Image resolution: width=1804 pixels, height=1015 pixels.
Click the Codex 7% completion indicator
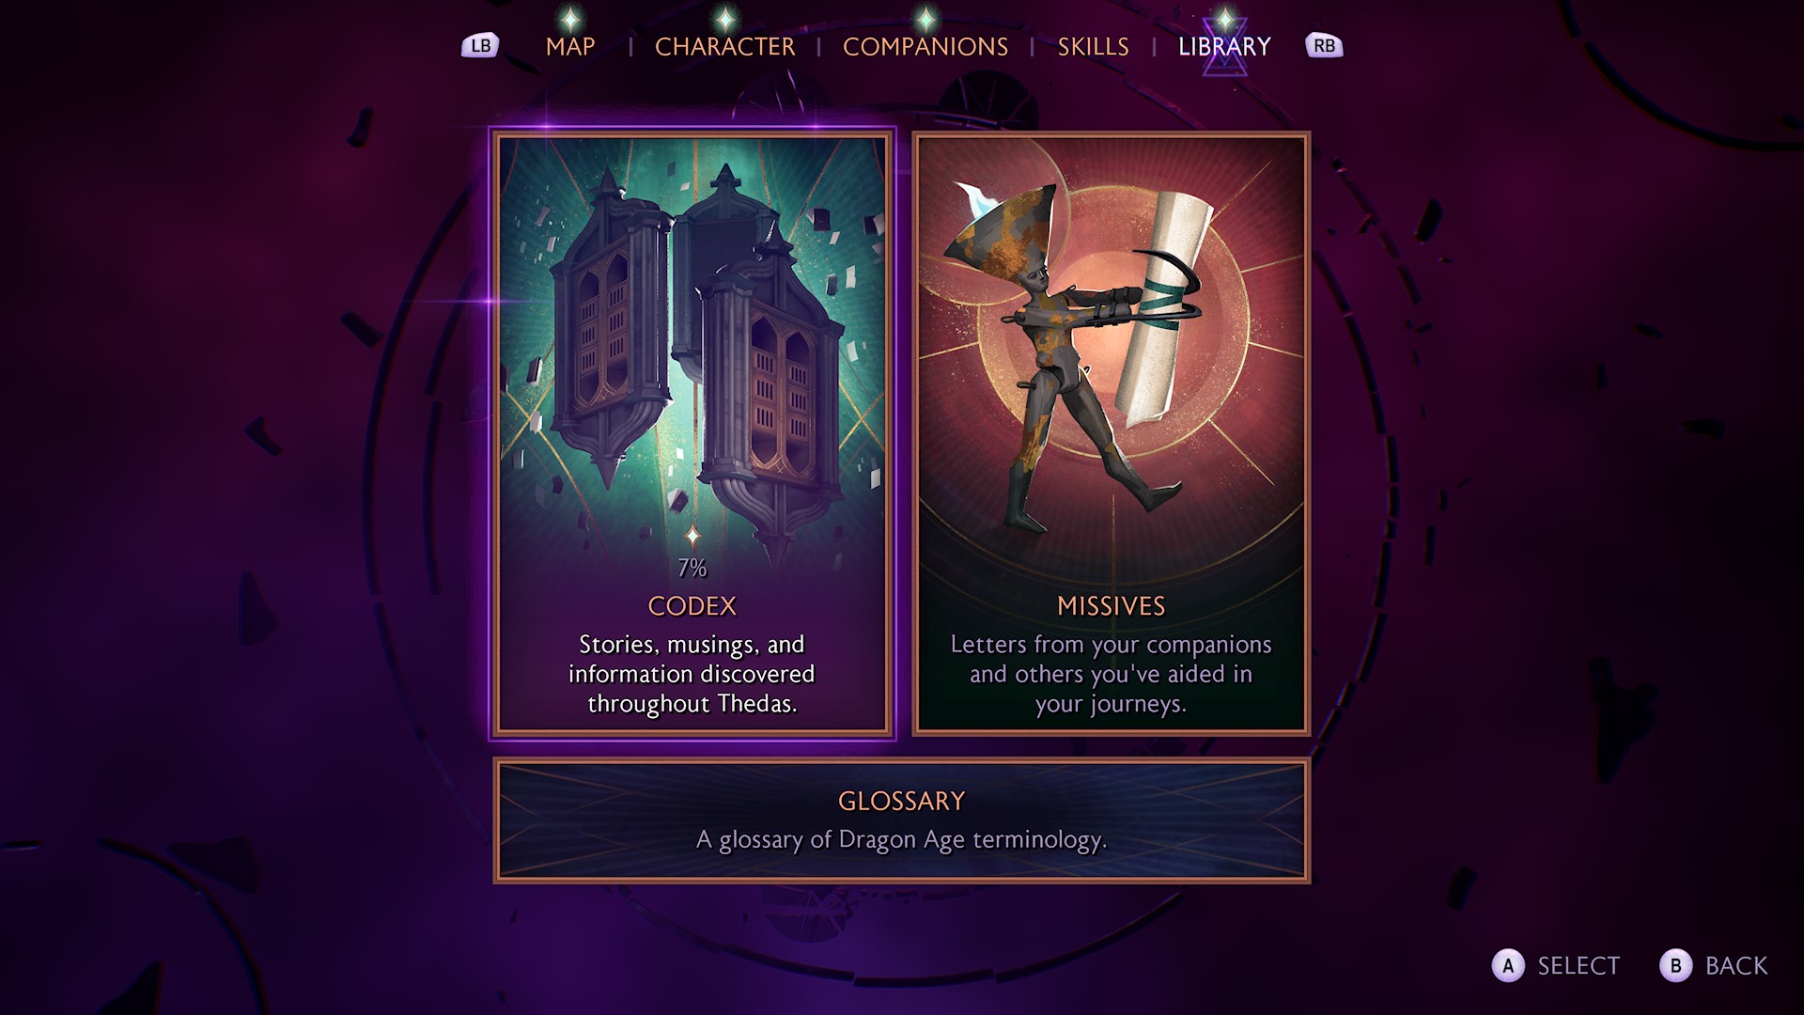(692, 568)
